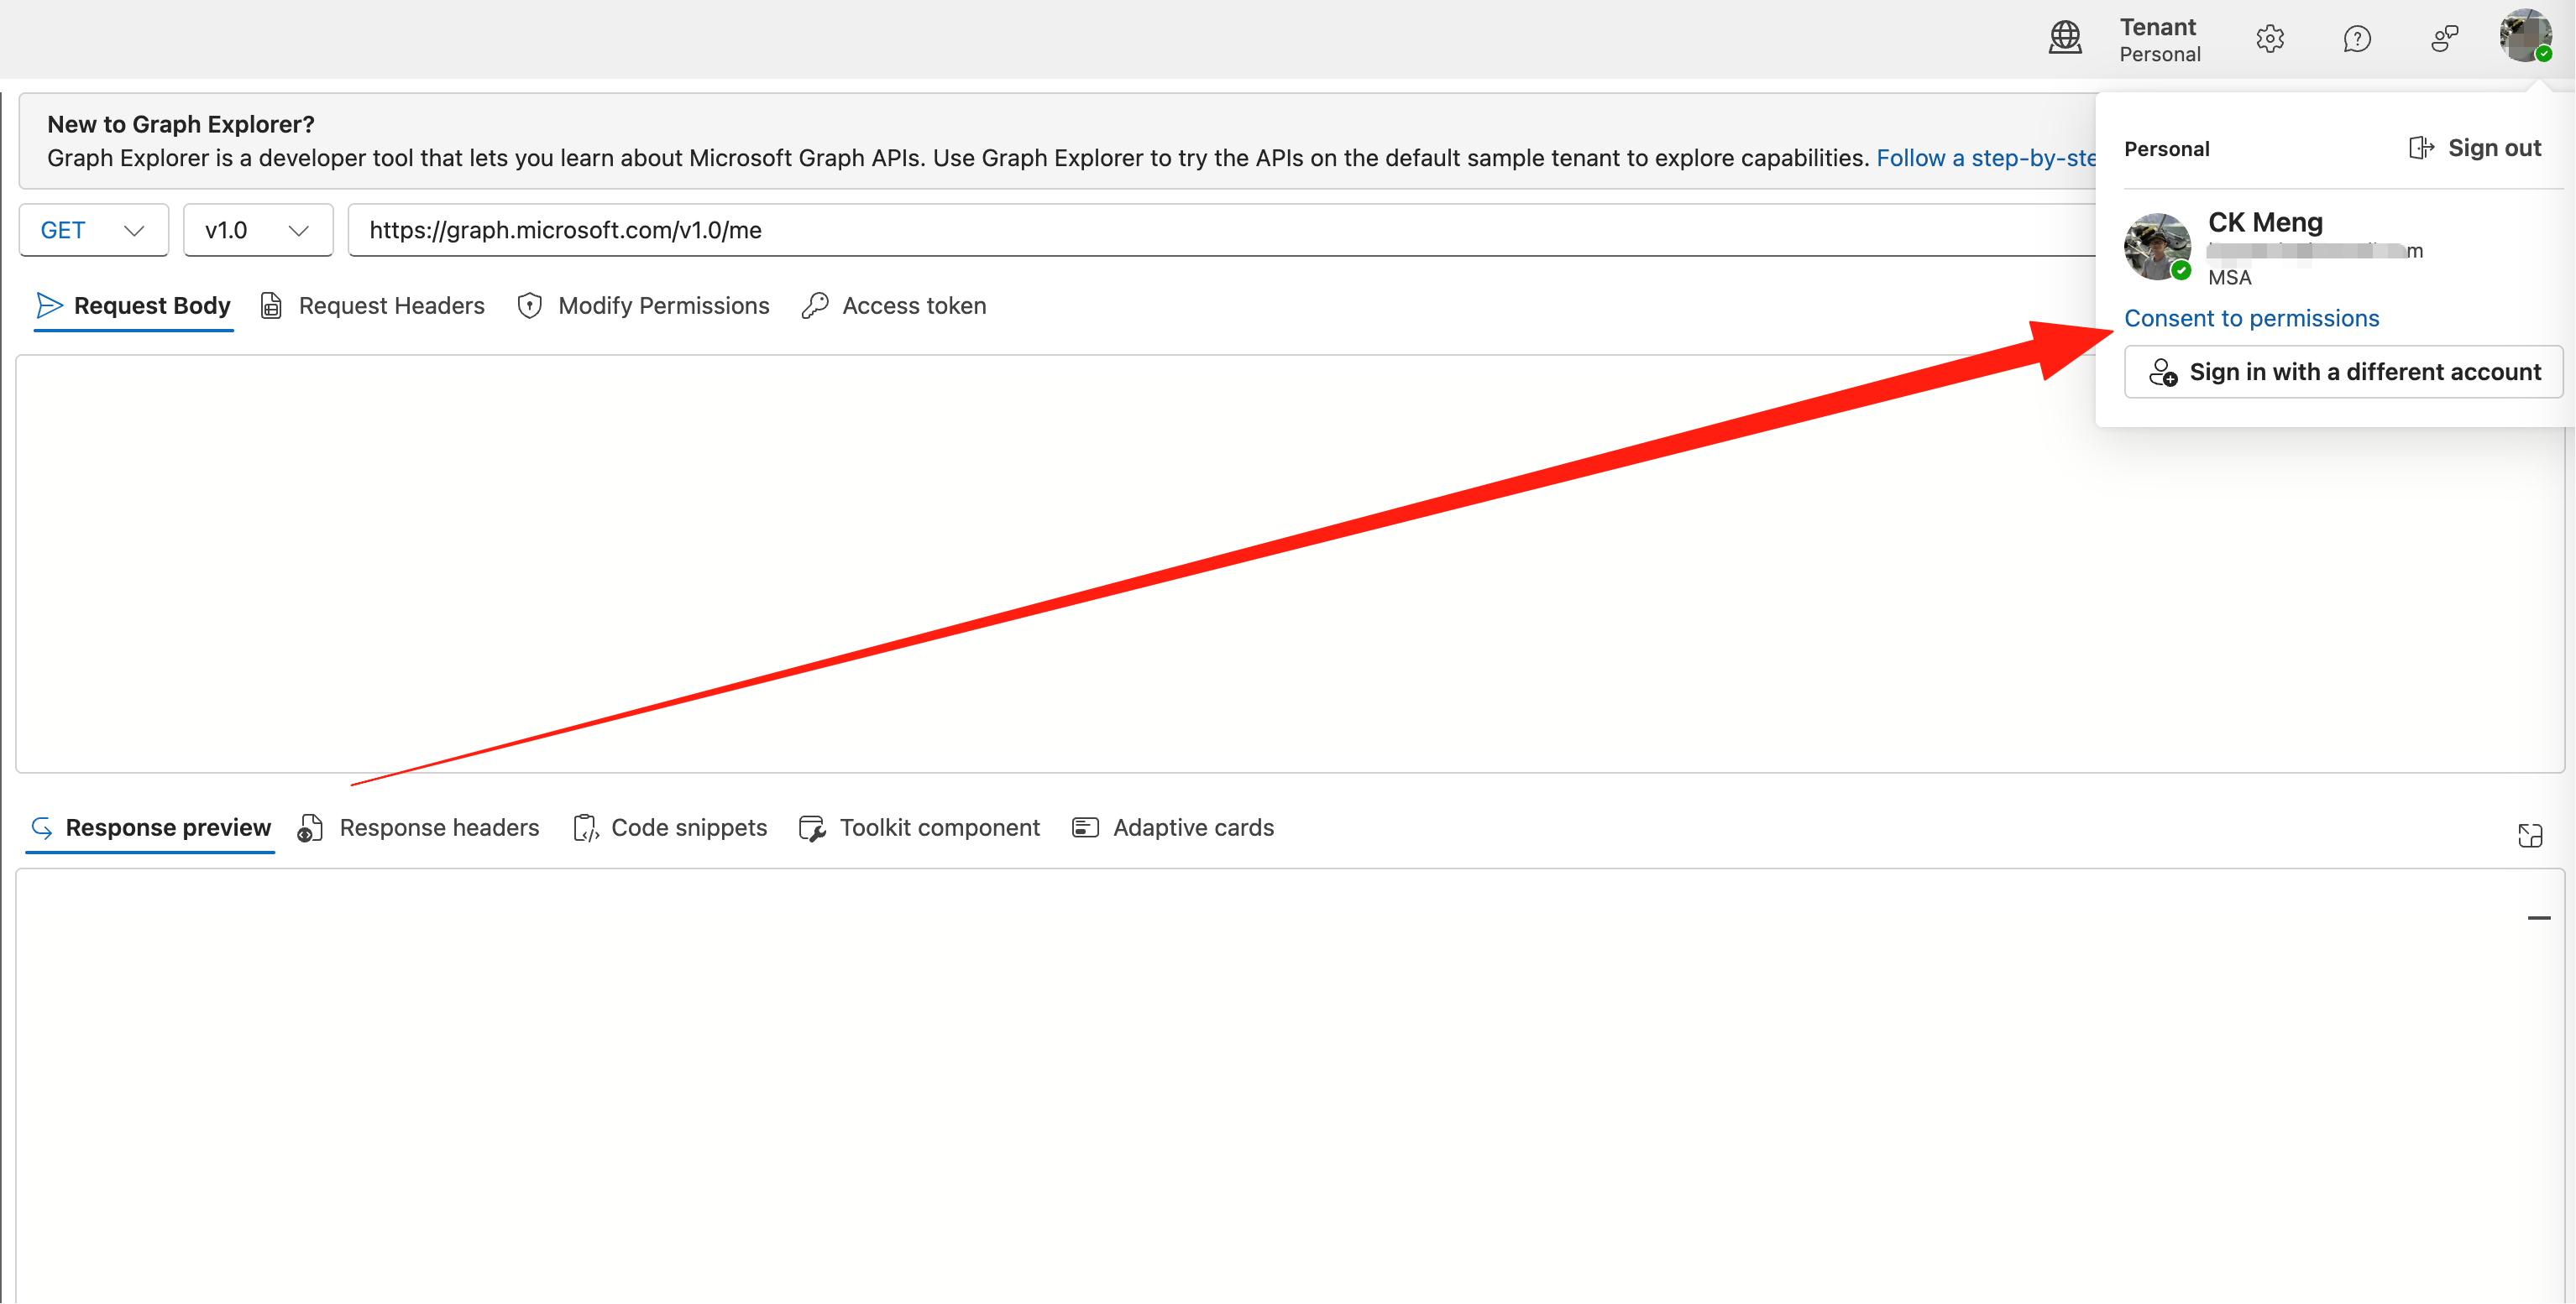
Task: Click the Consent to permissions link
Action: point(2251,318)
